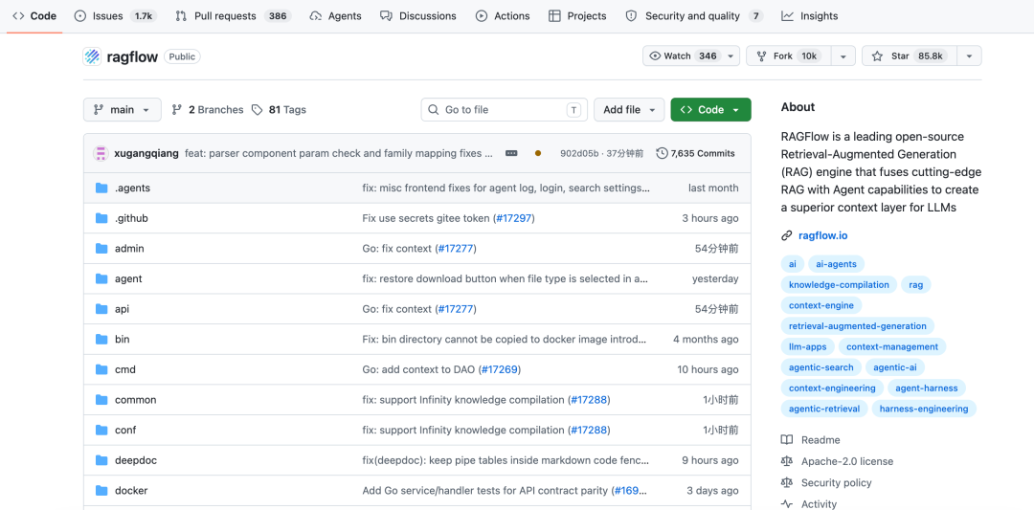View the 2 Branches link

207,109
